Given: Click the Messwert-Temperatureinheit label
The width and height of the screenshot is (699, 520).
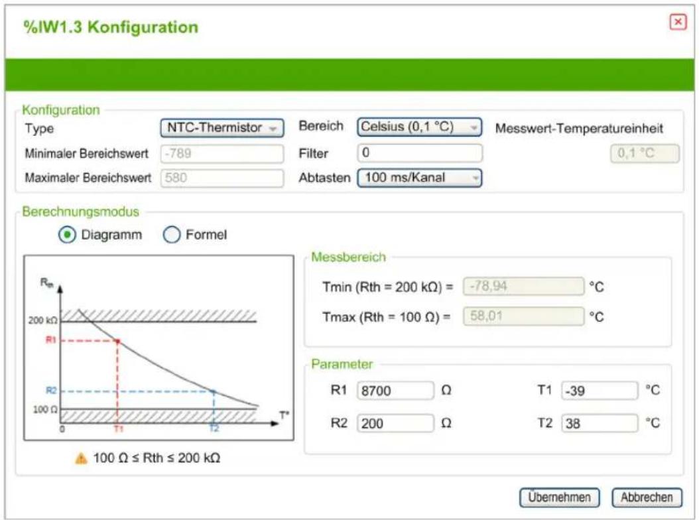Looking at the screenshot, I should click(579, 129).
